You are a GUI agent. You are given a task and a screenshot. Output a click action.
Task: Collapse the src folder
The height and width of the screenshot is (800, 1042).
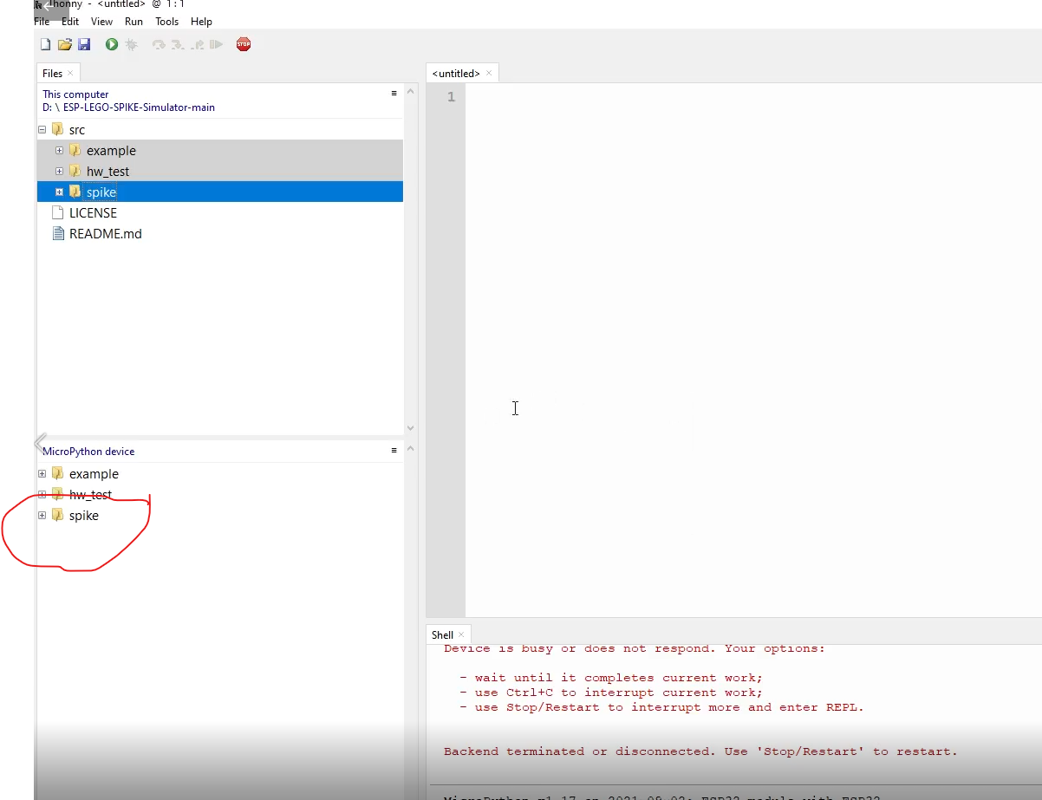click(42, 130)
